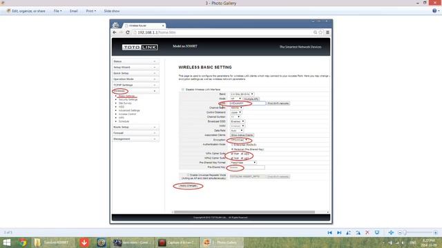Click the pictured browser reload icon

click(x=128, y=32)
